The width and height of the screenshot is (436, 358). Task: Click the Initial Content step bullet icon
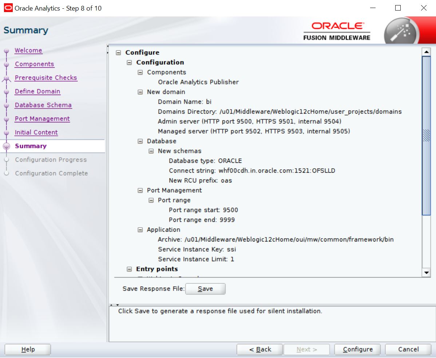(x=7, y=133)
